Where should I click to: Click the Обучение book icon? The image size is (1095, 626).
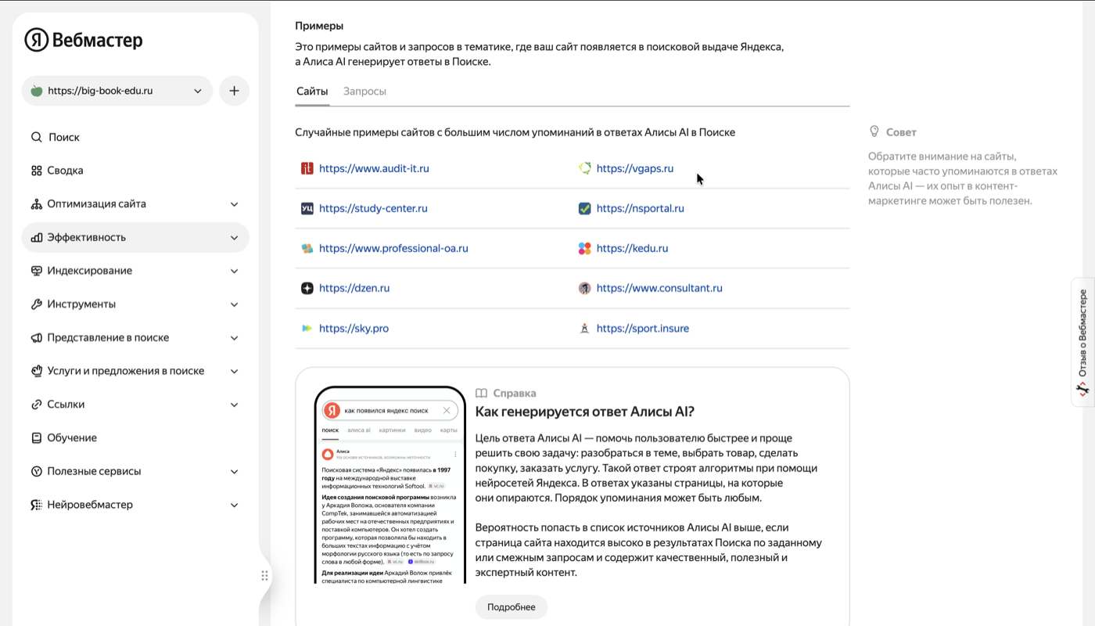(36, 438)
